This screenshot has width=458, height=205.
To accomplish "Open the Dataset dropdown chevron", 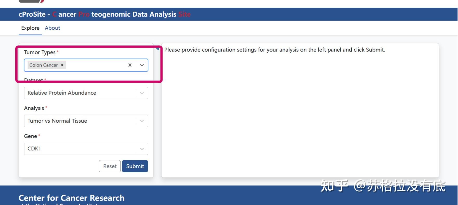I will pos(142,93).
